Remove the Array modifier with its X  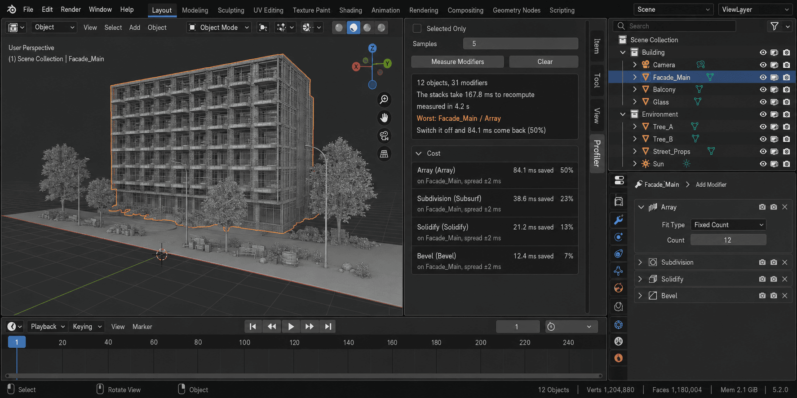point(785,207)
